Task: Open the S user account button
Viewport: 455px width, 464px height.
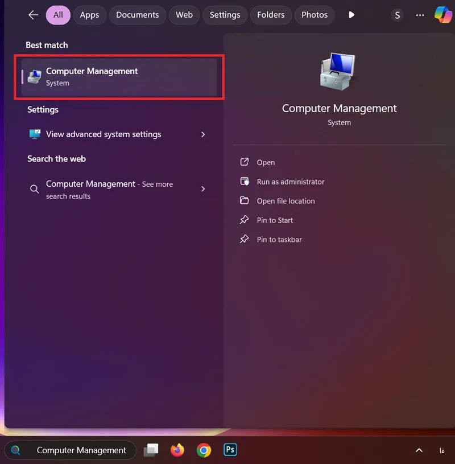Action: [x=398, y=15]
